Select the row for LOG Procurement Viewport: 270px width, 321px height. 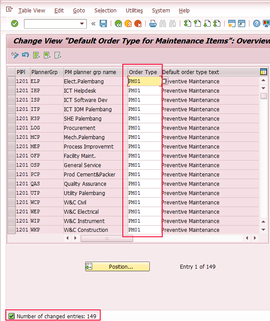tap(12, 128)
